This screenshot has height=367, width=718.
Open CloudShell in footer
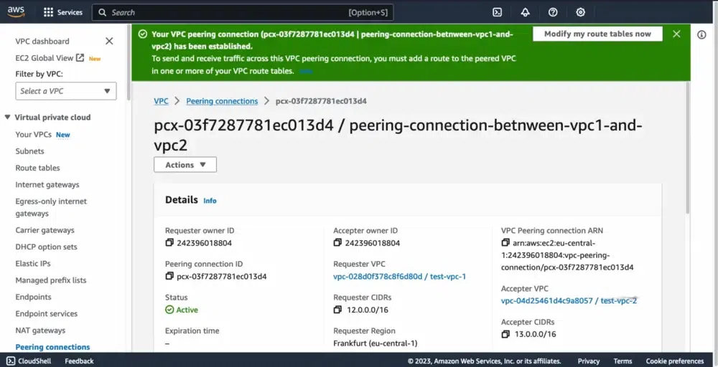click(27, 361)
